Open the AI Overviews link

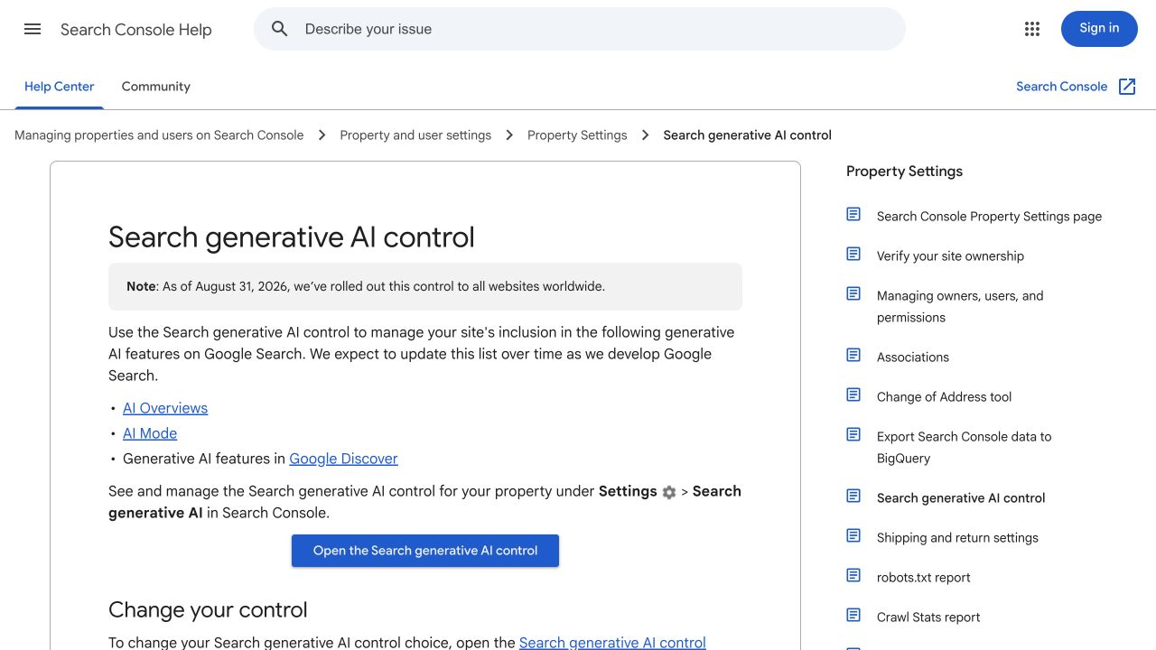pyautogui.click(x=165, y=408)
